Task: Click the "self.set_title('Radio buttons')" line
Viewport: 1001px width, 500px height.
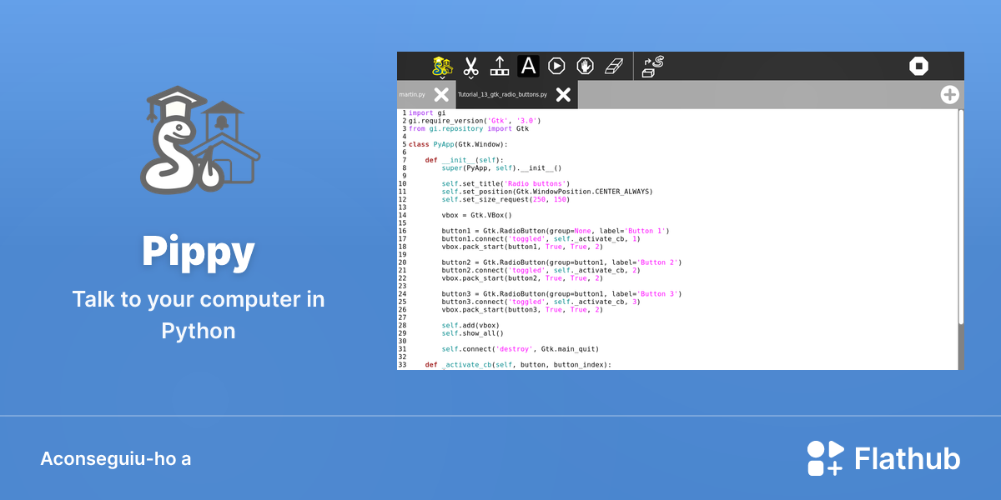Action: (506, 183)
